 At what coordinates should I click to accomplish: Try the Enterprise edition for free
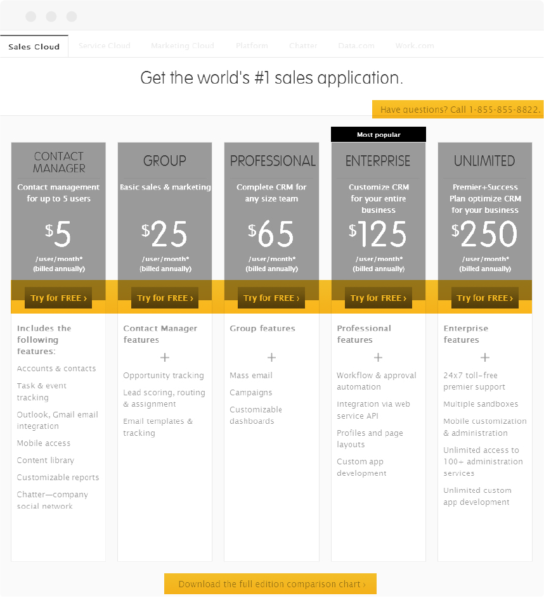pos(378,298)
